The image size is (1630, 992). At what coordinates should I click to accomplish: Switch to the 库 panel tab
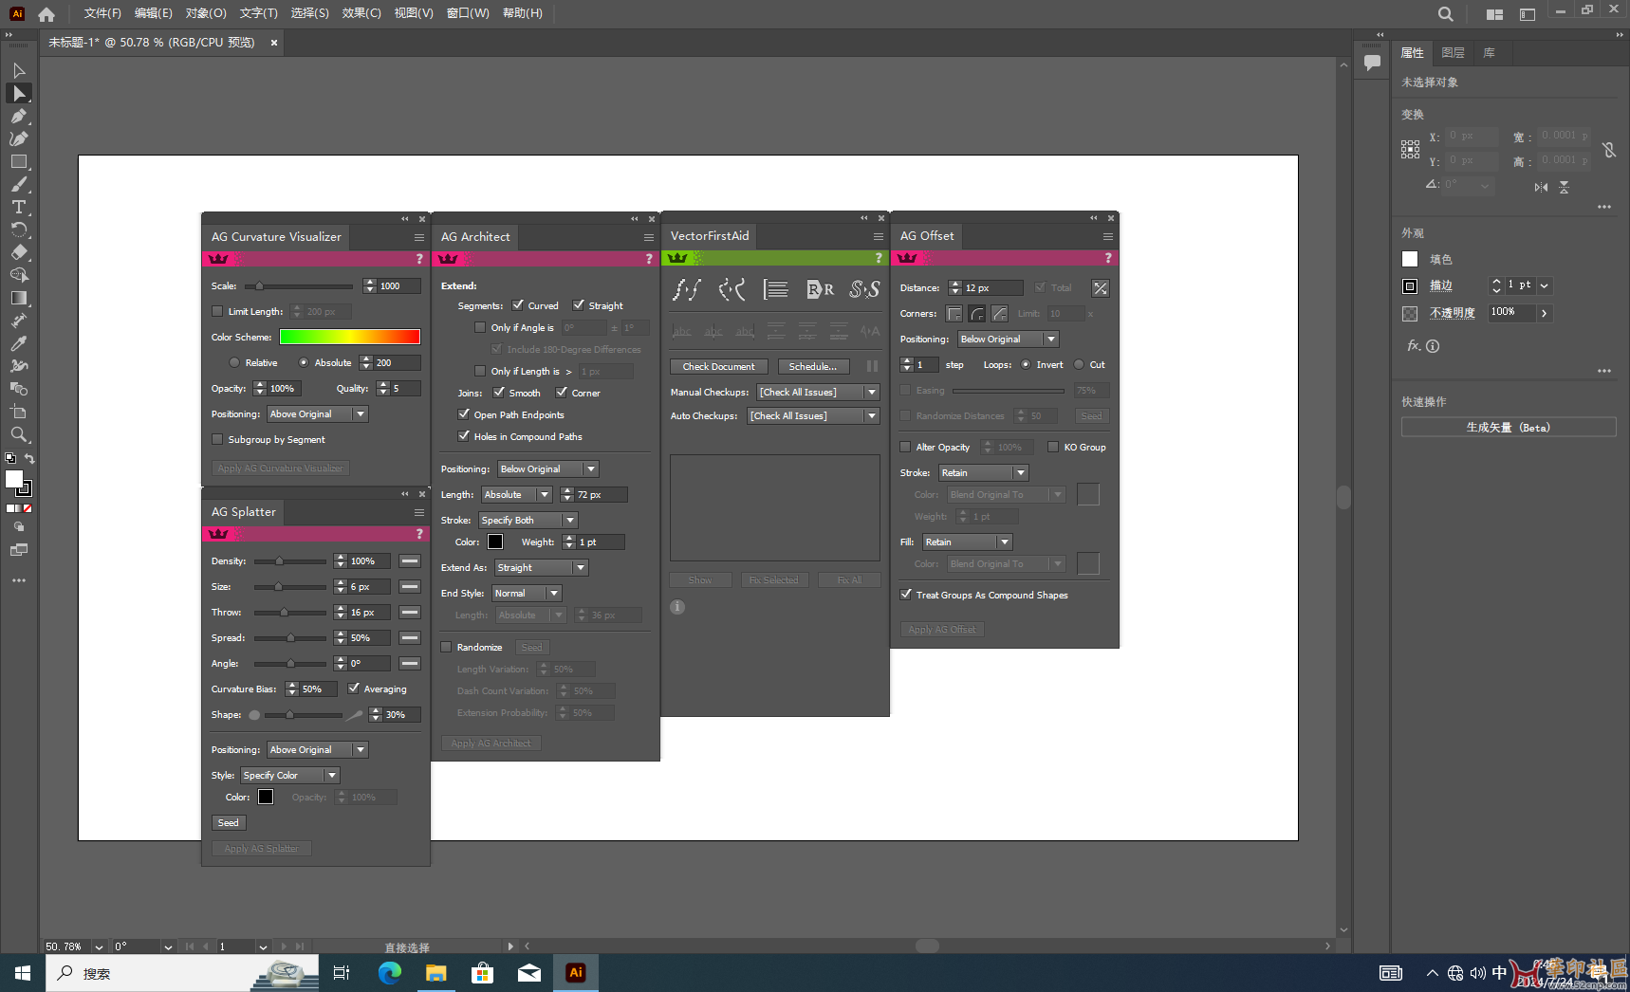click(1489, 53)
